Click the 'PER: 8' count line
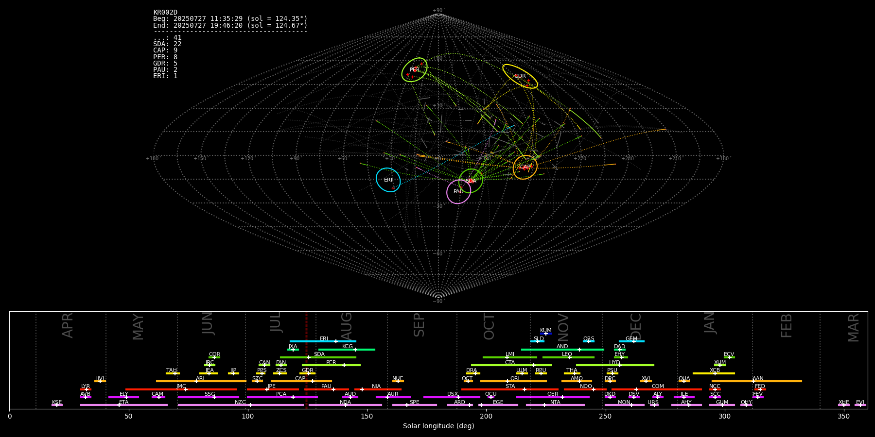 pos(165,57)
